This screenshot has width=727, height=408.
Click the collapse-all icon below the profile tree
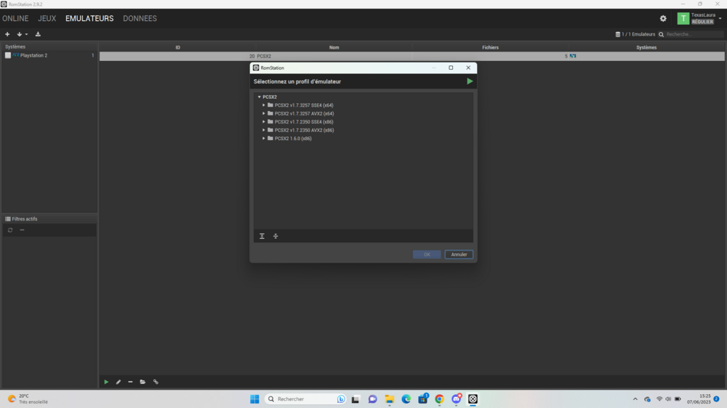pos(276,236)
